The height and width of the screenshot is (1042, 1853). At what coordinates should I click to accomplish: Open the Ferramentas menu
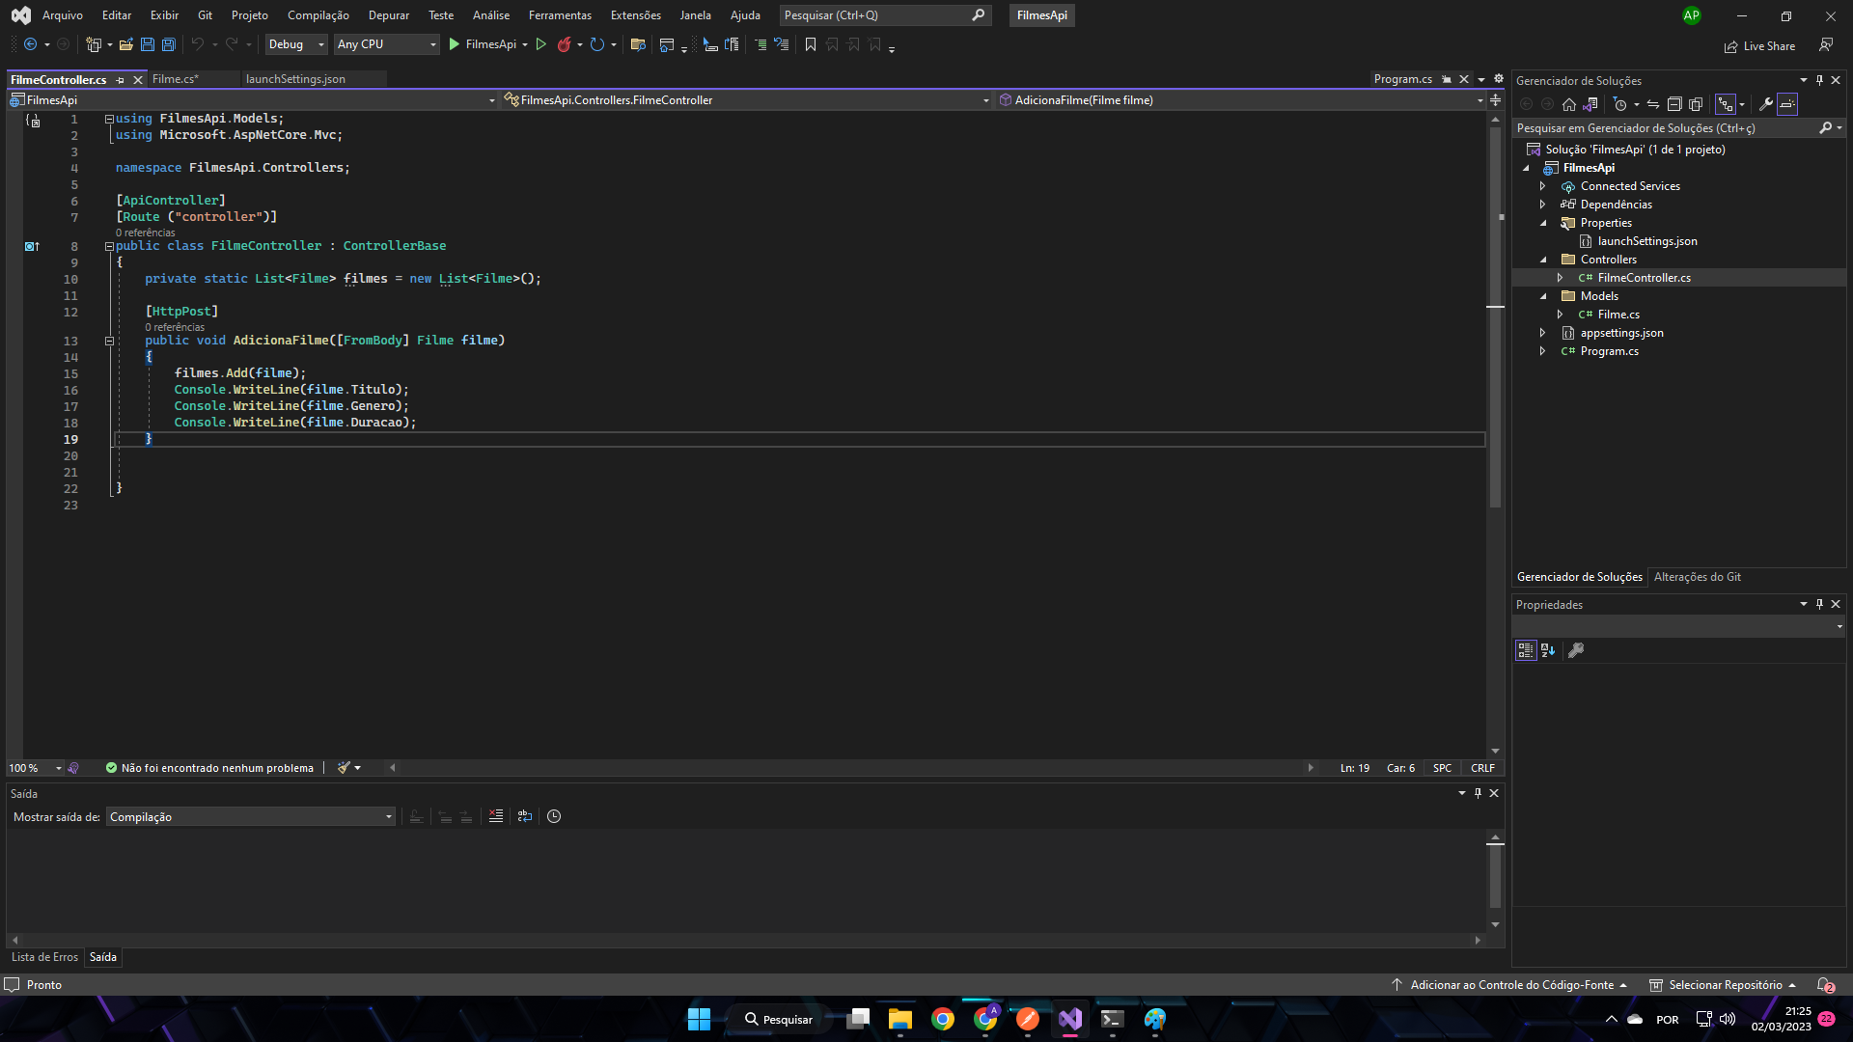[560, 15]
